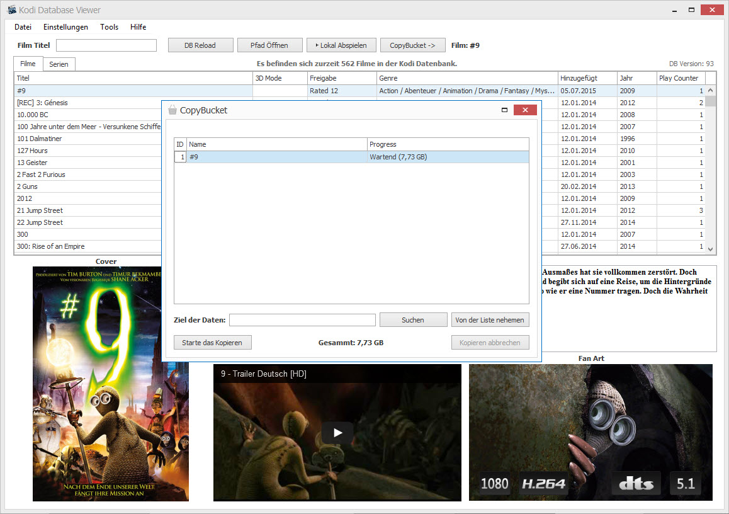
Task: Switch to the Serien tab
Action: click(x=59, y=64)
